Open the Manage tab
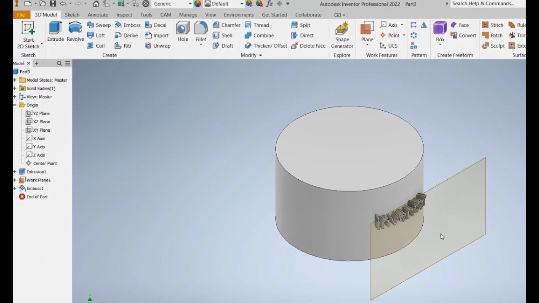539x303 pixels. pos(188,15)
